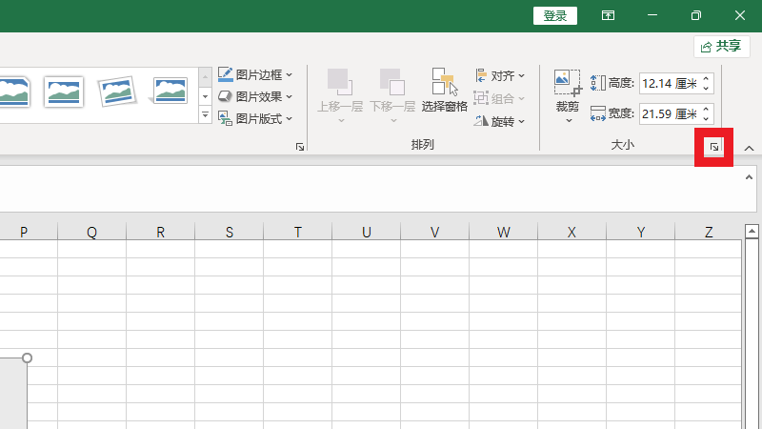Click the 登录 sign-in button
This screenshot has width=762, height=429.
click(554, 15)
